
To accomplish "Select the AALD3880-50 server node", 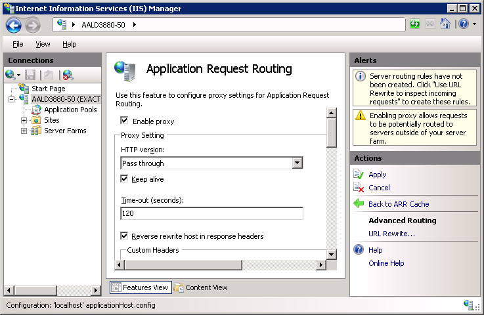I will point(66,99).
